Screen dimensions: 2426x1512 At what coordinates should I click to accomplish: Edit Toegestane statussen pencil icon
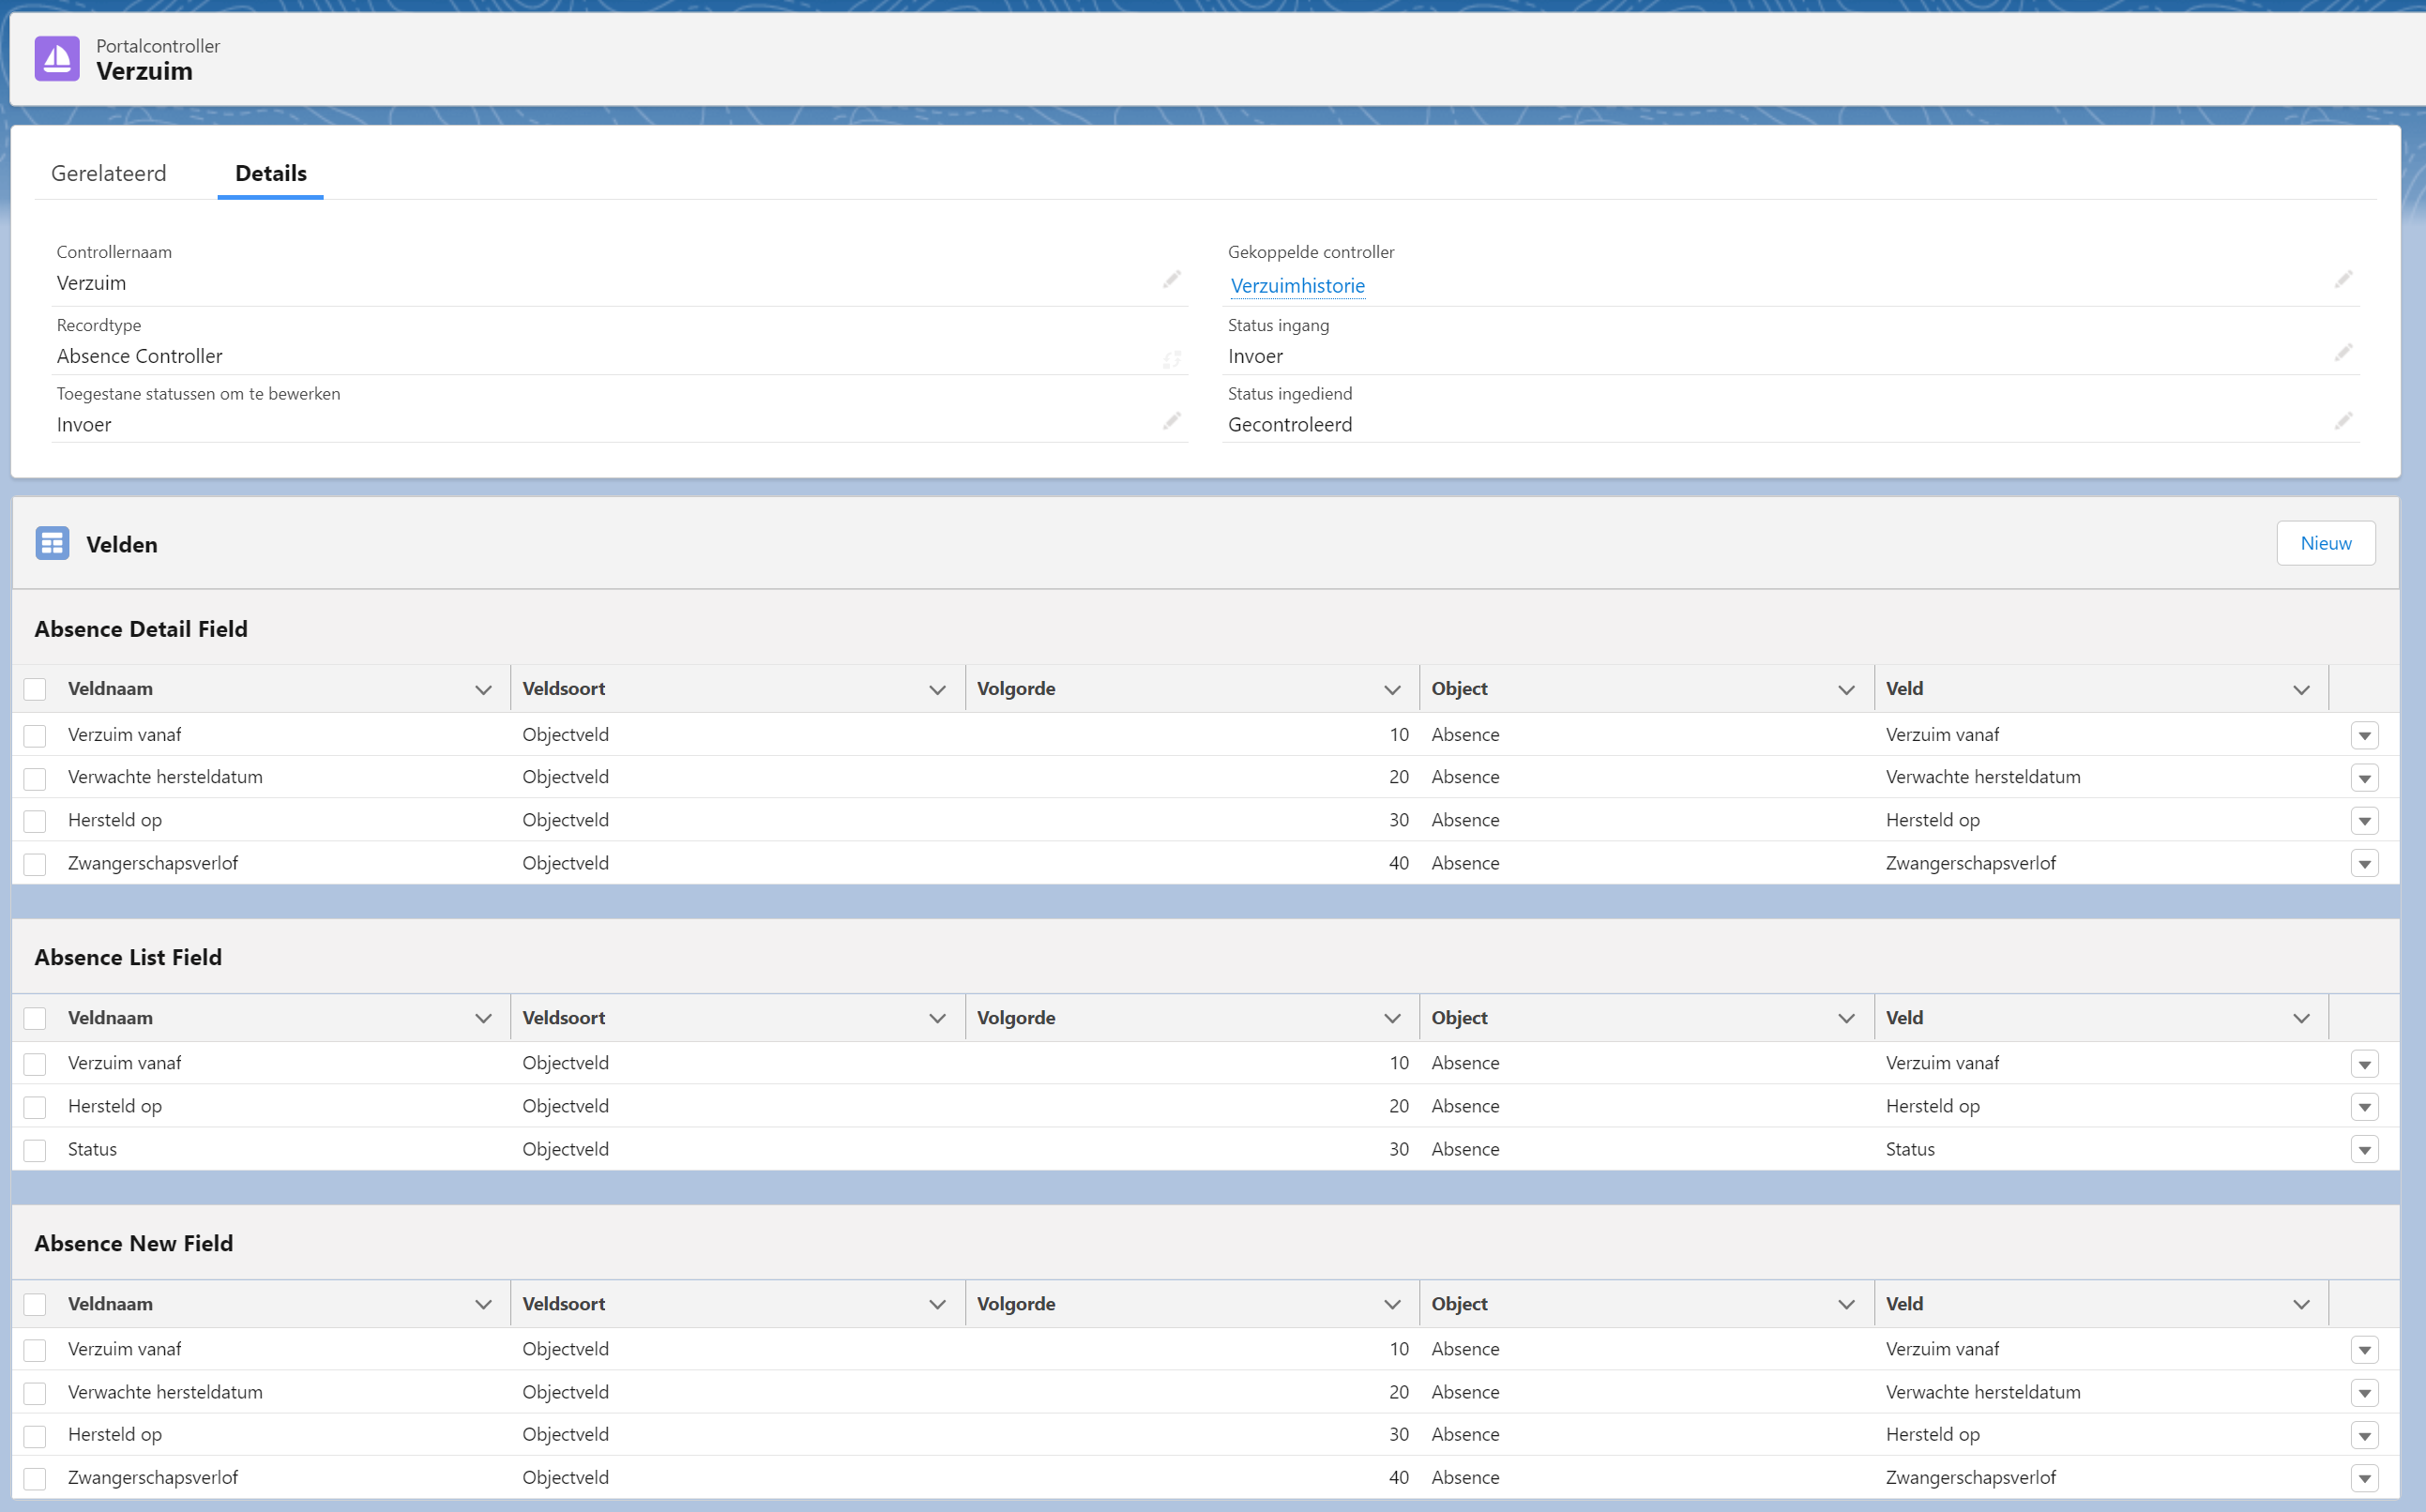[x=1171, y=421]
